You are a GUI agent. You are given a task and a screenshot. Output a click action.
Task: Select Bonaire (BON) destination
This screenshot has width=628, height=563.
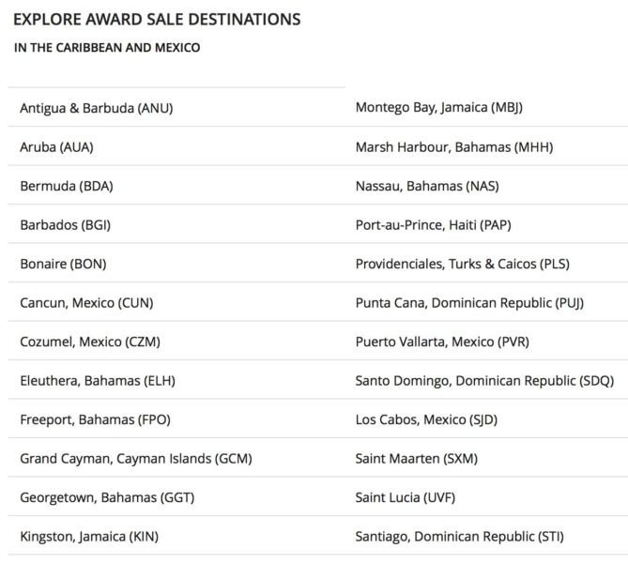coord(63,264)
